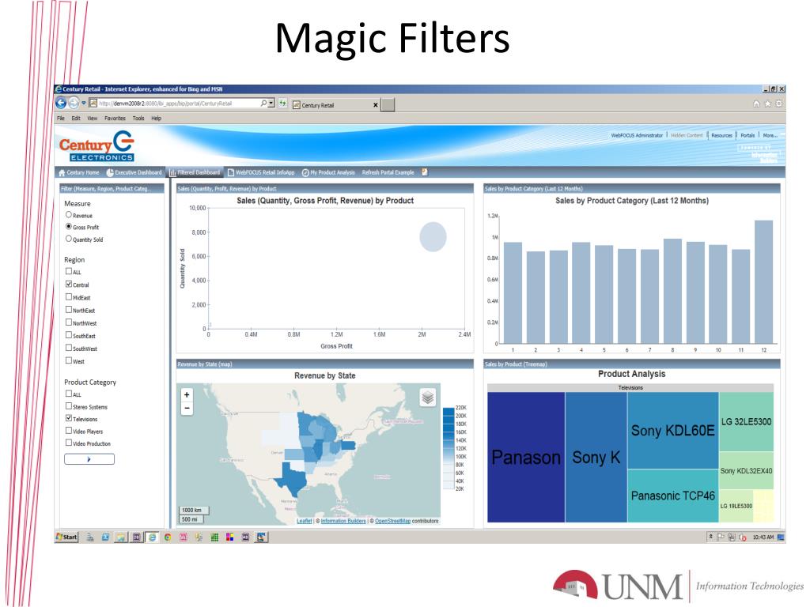Open the WebFOCUS Administrator link
The width and height of the screenshot is (810, 607).
pyautogui.click(x=637, y=135)
